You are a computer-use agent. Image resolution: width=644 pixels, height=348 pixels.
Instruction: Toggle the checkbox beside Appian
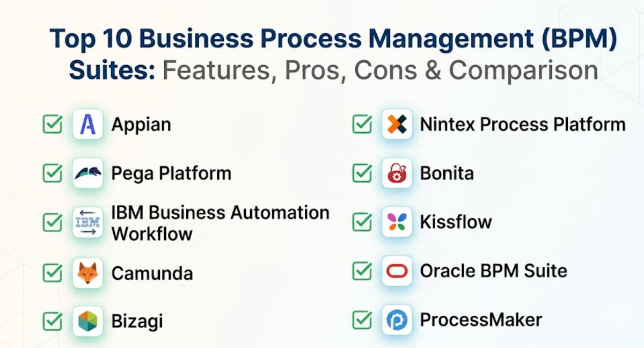pos(52,125)
